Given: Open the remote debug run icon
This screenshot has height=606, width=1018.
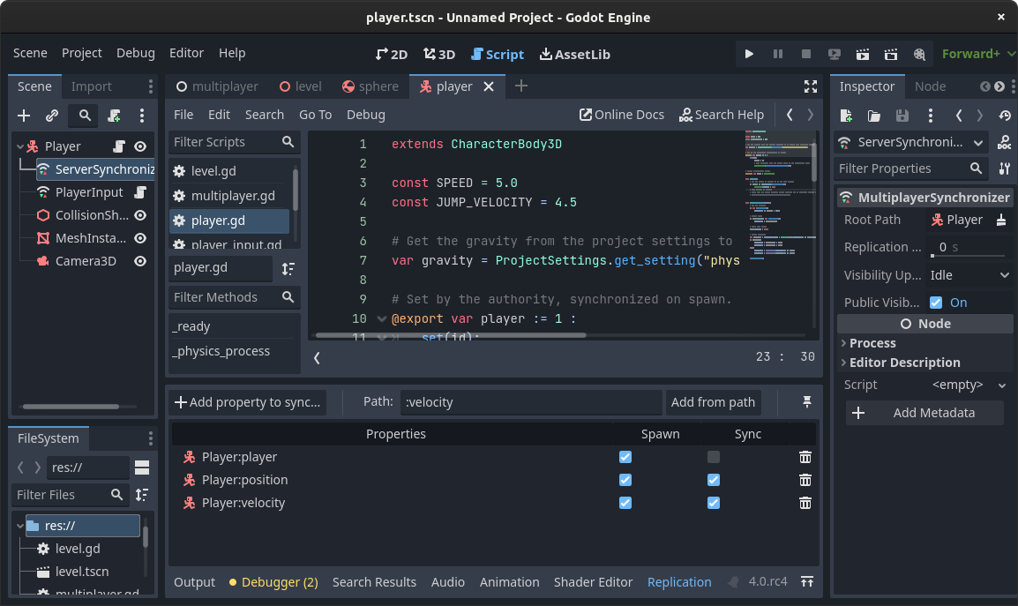Looking at the screenshot, I should (835, 54).
